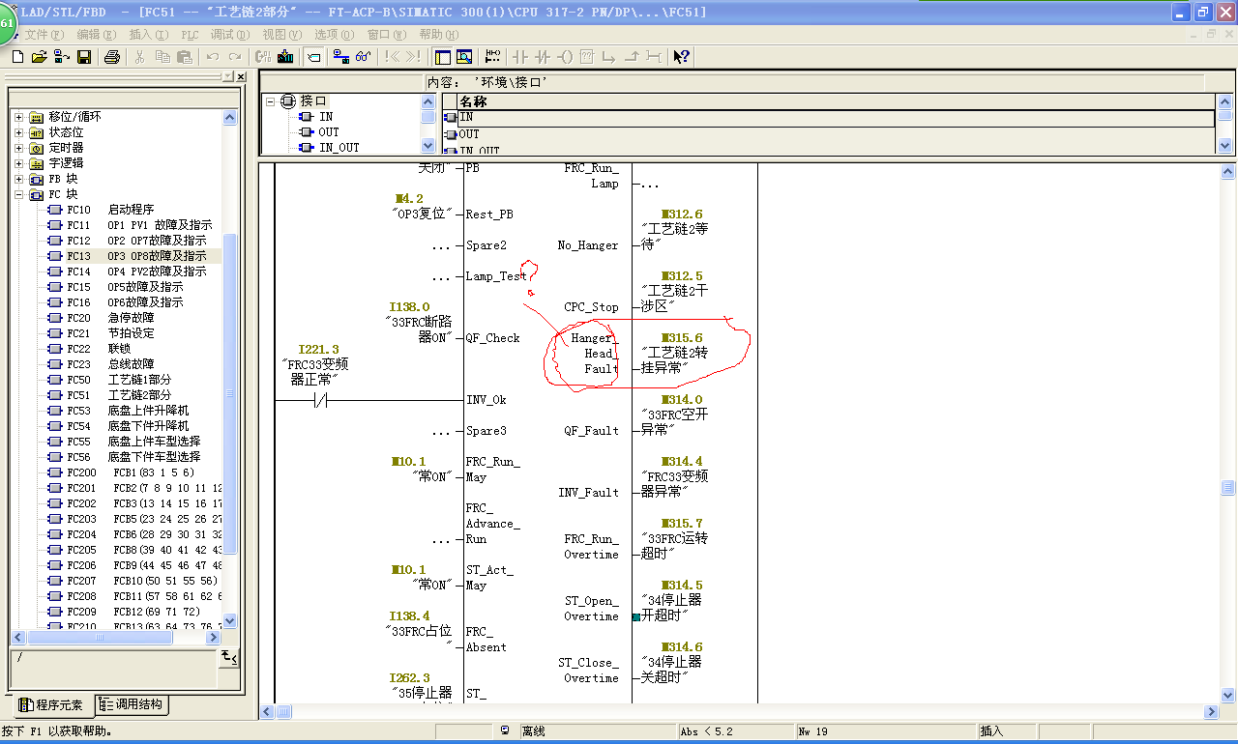Switch to the 调用结构 tab
Image resolution: width=1238 pixels, height=744 pixels.
coord(132,705)
